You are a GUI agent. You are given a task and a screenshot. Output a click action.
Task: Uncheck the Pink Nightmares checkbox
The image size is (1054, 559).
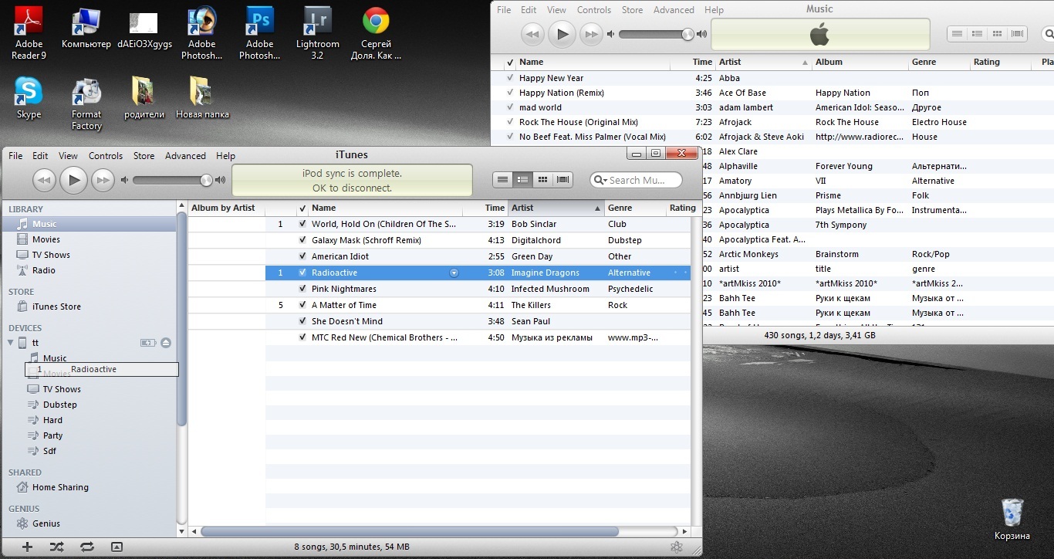click(302, 289)
